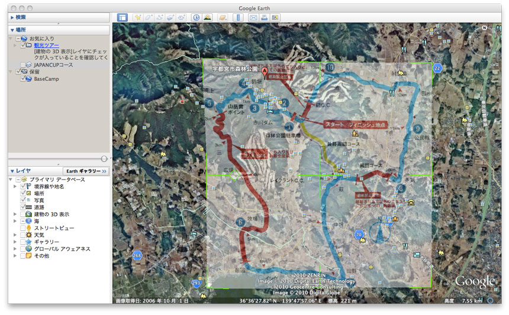
Task: Expand the 海 layer arrow
Action: pos(15,221)
